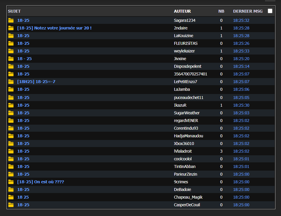Open the "18 25" topic by Chapeau_Magik
The width and height of the screenshot is (281, 216).
point(23,197)
